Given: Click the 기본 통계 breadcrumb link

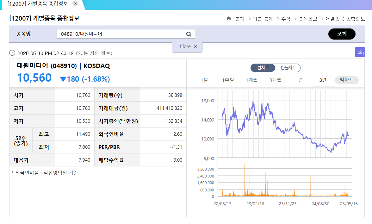Looking at the screenshot, I should pos(263,19).
